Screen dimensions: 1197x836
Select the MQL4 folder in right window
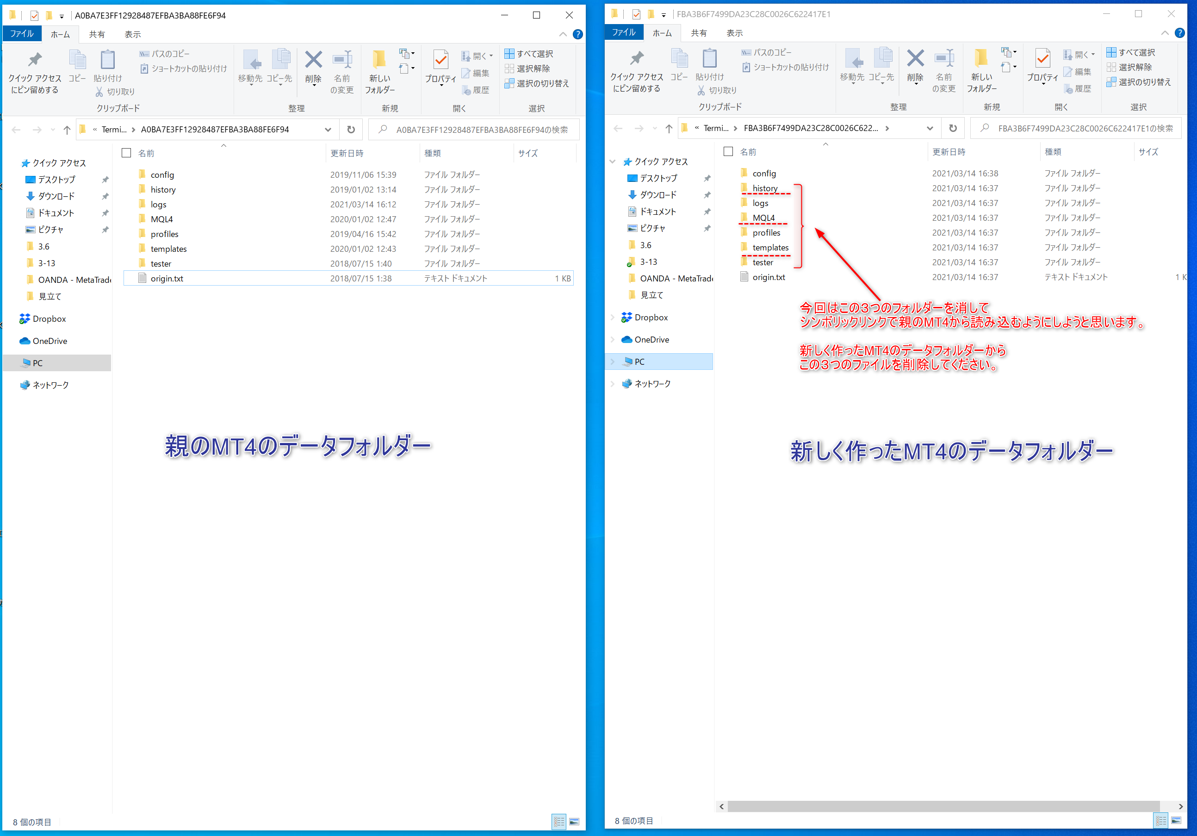pyautogui.click(x=763, y=218)
